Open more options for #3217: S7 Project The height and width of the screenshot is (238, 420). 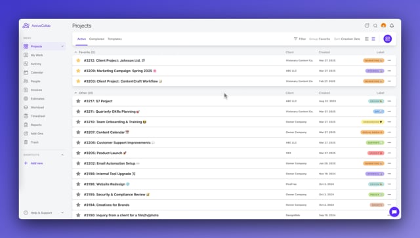389,101
